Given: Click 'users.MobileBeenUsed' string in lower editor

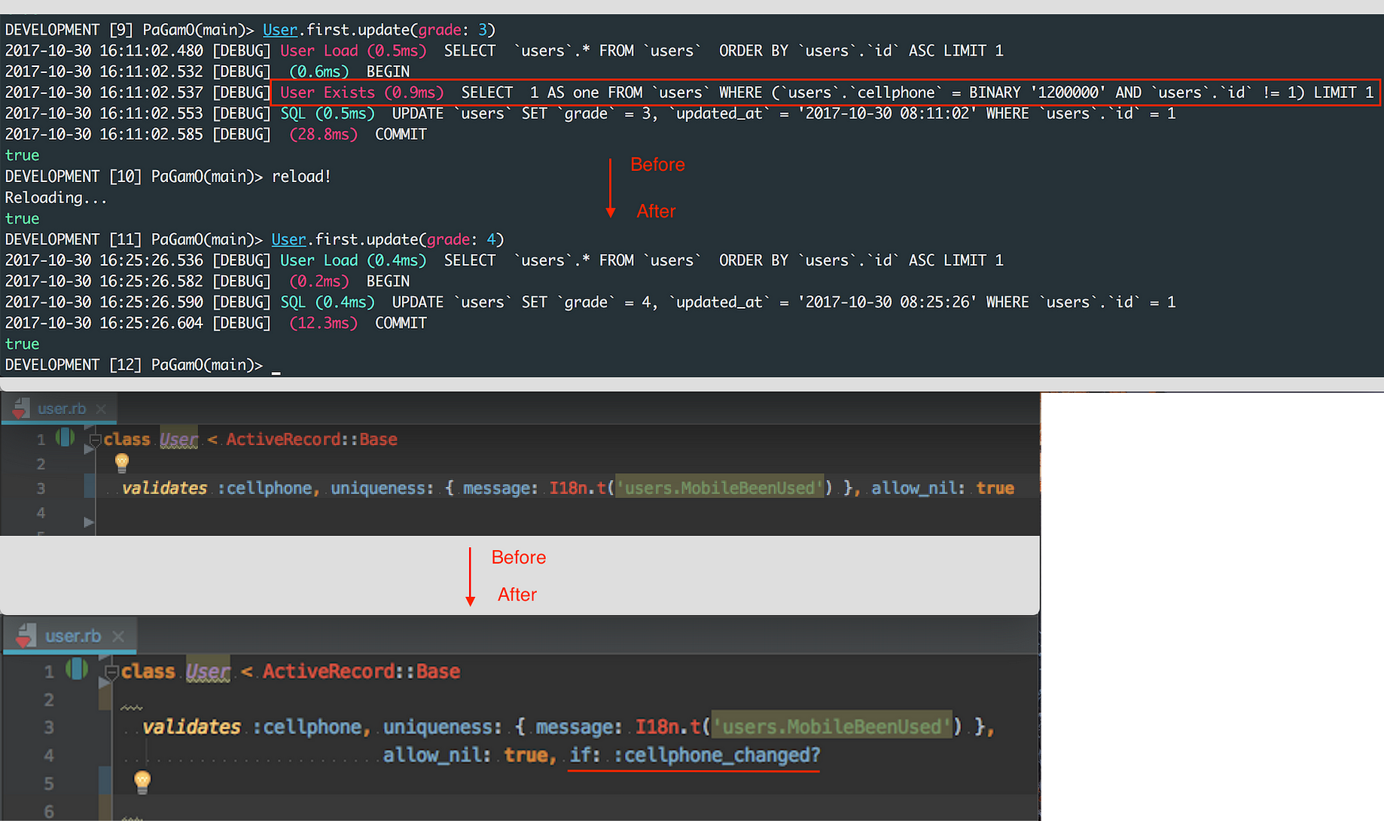Looking at the screenshot, I should 832,727.
